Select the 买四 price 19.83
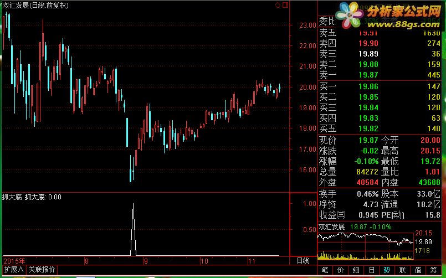The width and height of the screenshot is (446, 278). [368, 118]
